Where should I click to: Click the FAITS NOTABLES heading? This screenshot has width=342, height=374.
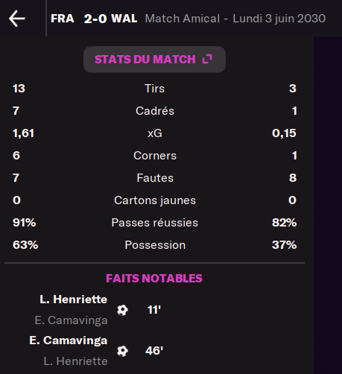(154, 279)
